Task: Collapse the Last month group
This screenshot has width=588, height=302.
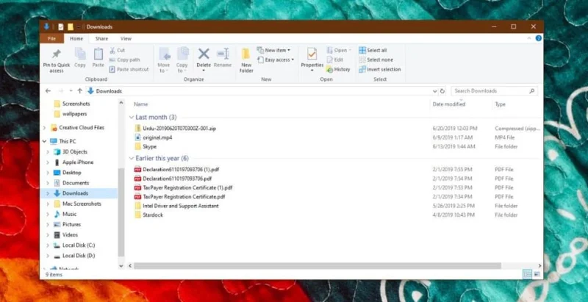Action: 132,118
